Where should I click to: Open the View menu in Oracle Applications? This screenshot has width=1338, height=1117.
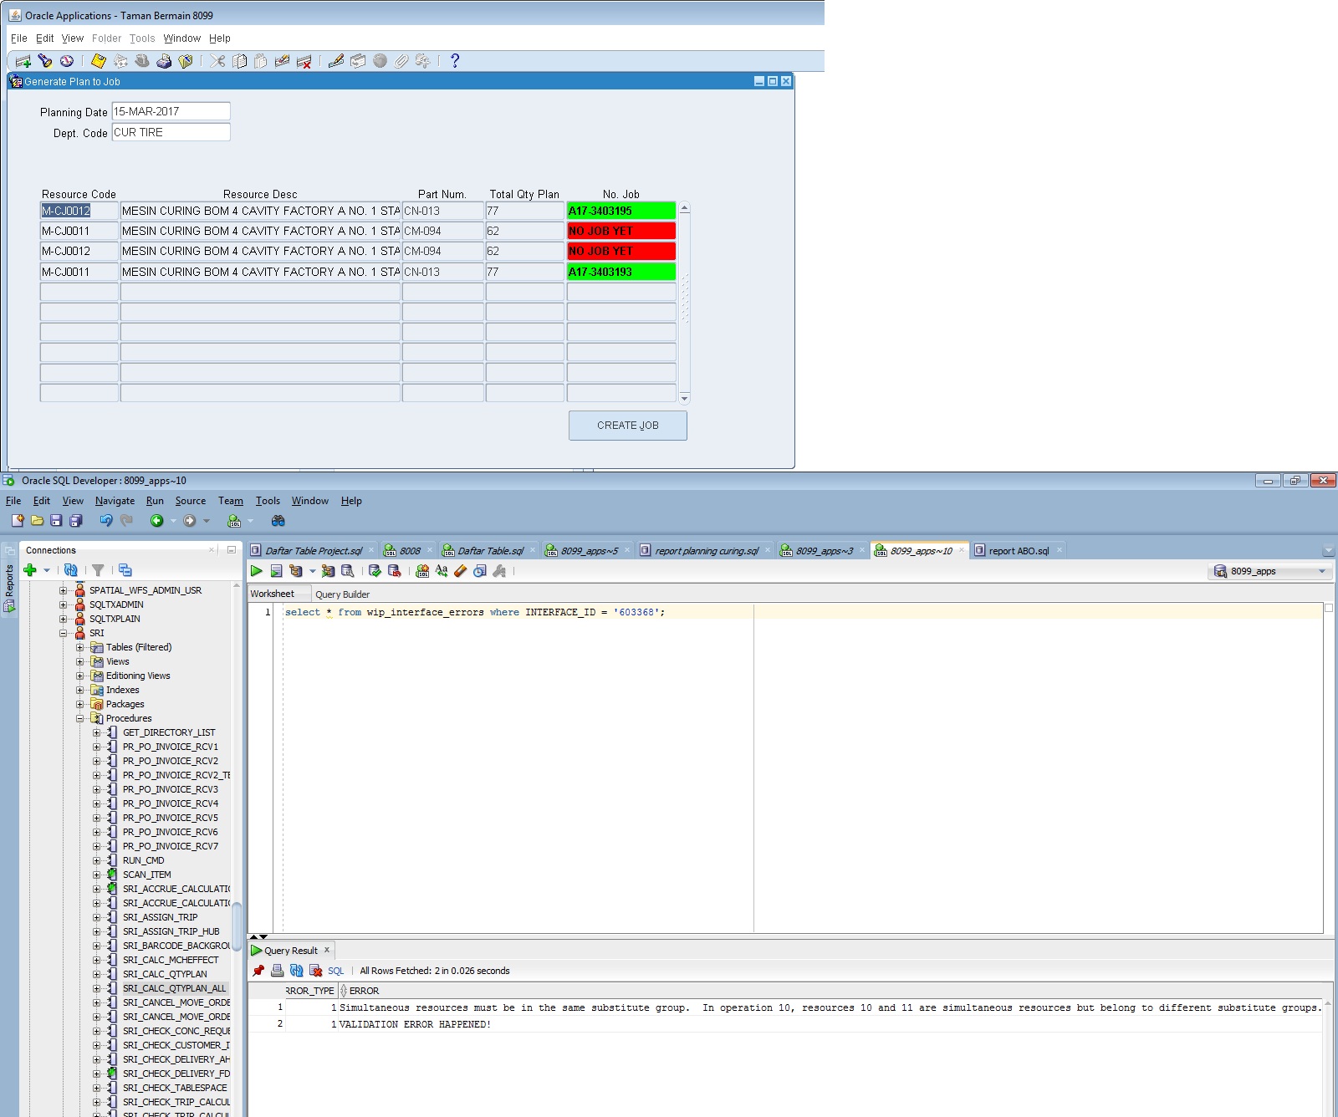(73, 38)
